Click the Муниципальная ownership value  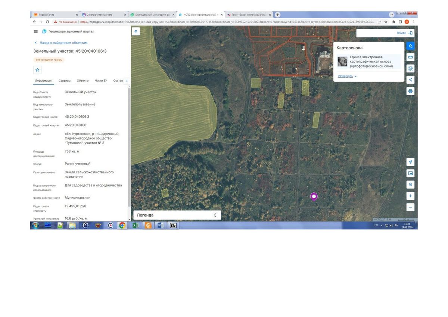[x=77, y=198]
